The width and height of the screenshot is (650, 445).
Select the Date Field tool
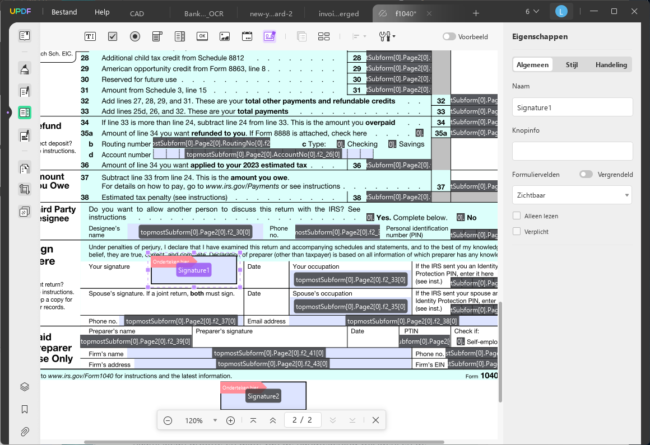pyautogui.click(x=247, y=36)
